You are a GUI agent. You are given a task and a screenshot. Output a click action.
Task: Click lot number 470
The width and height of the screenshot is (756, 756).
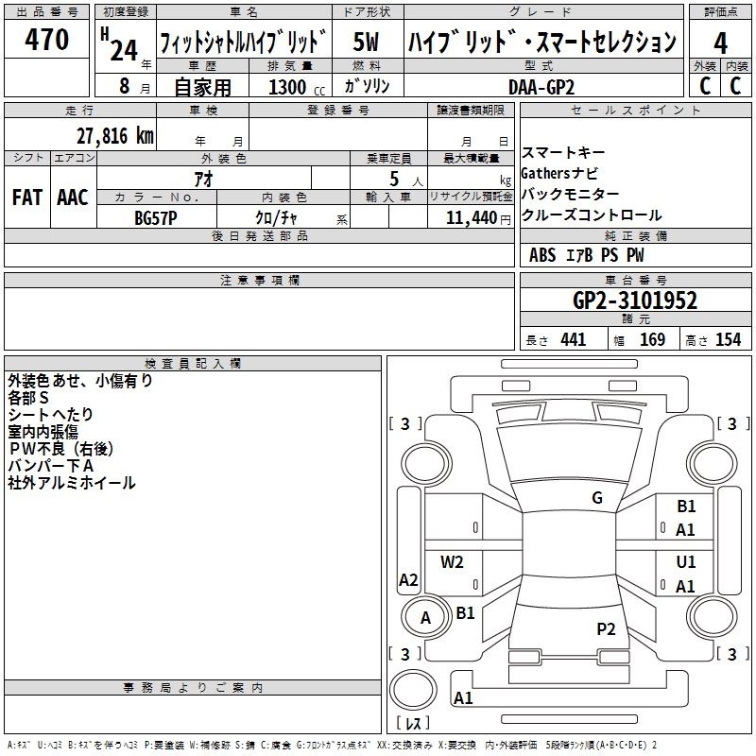47,40
